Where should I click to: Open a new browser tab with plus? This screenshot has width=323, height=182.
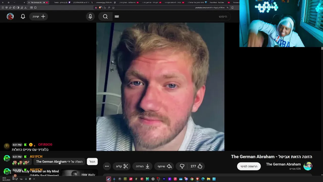pyautogui.click(x=24, y=3)
